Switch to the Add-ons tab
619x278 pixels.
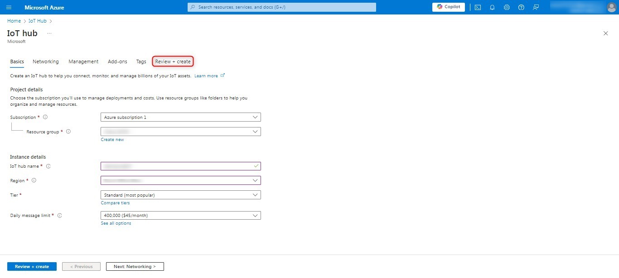(117, 61)
